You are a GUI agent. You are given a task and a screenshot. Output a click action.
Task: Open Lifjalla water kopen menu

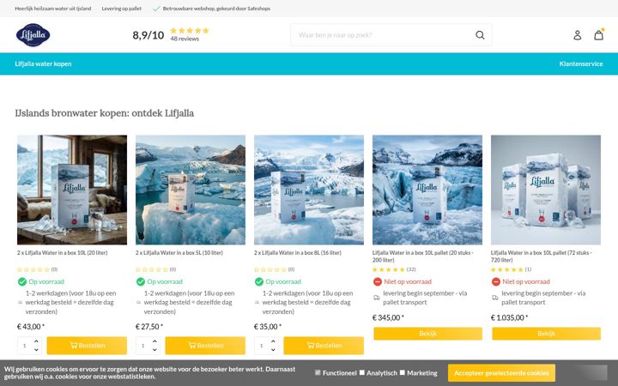pyautogui.click(x=44, y=63)
